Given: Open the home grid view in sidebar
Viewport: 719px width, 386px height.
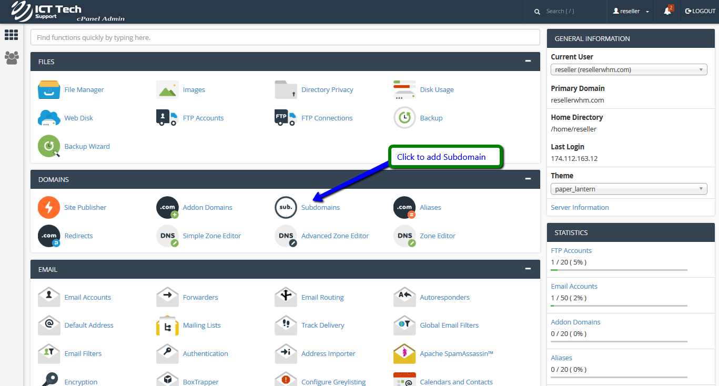Looking at the screenshot, I should [x=12, y=35].
